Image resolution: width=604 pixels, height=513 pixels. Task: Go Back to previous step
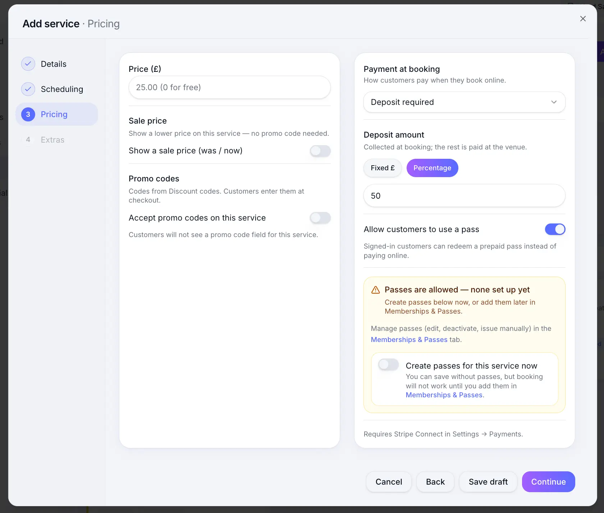click(435, 482)
